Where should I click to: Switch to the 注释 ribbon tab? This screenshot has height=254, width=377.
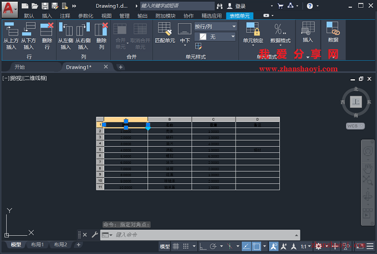(x=65, y=16)
